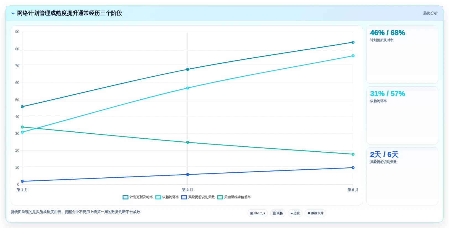
Task: Click the y-axis value 90
Action: tap(17, 32)
